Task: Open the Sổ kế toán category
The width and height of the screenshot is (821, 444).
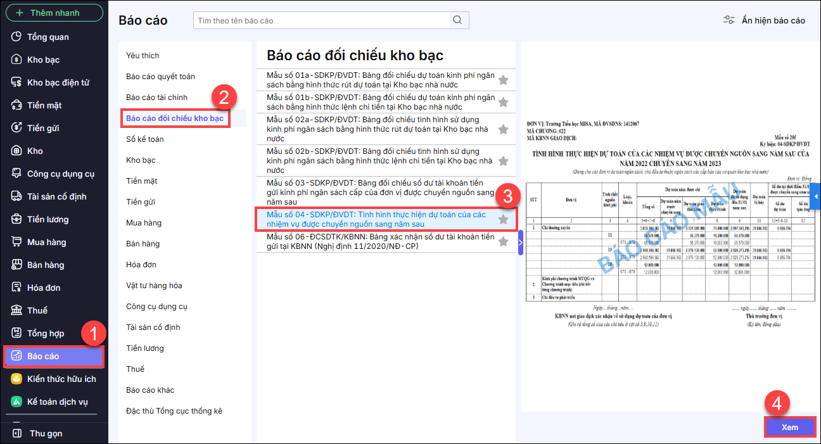Action: click(145, 139)
